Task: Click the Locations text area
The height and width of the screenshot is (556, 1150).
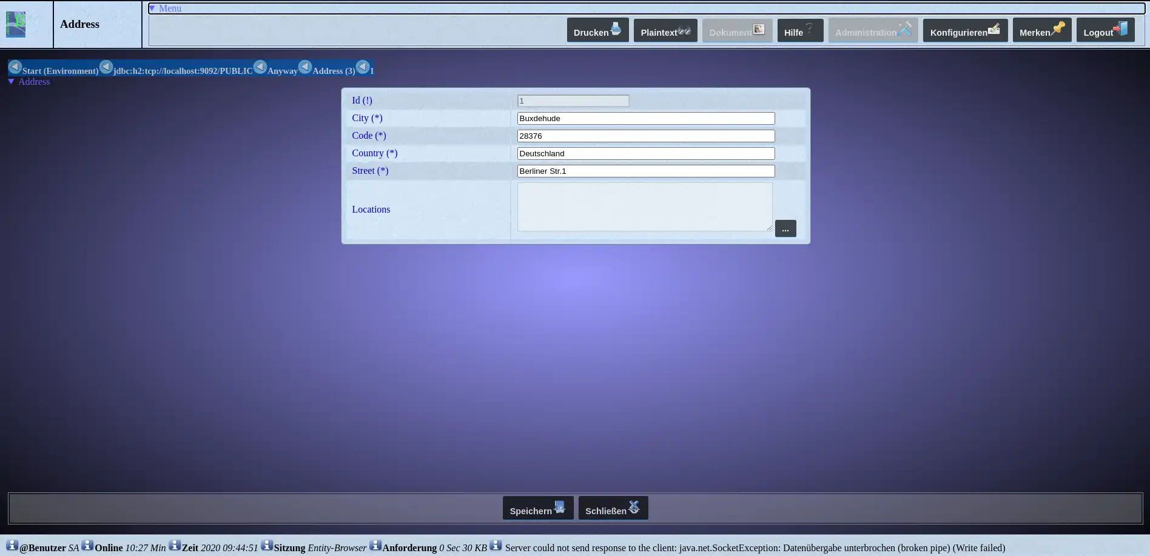Action: [645, 207]
